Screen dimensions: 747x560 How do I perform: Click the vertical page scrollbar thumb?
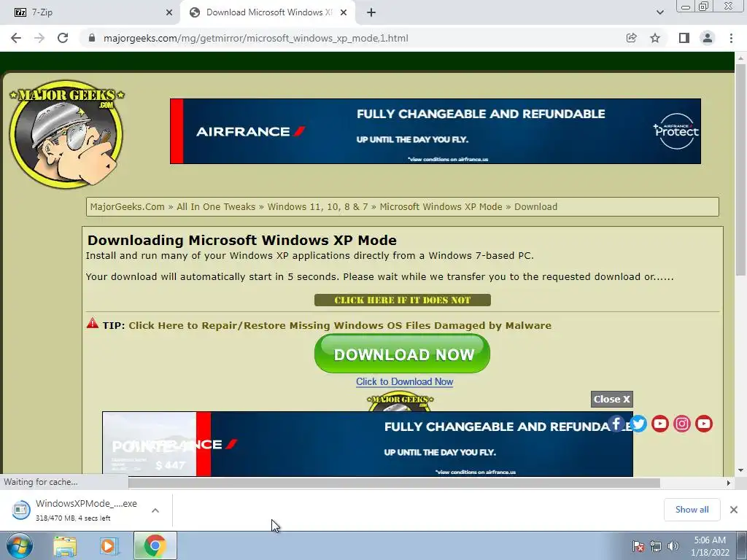click(x=740, y=169)
